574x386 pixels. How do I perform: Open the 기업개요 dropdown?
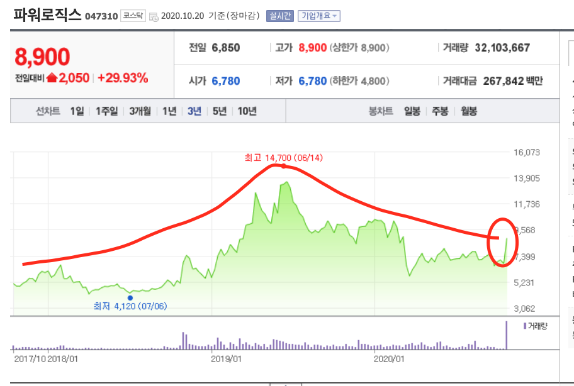(x=319, y=16)
